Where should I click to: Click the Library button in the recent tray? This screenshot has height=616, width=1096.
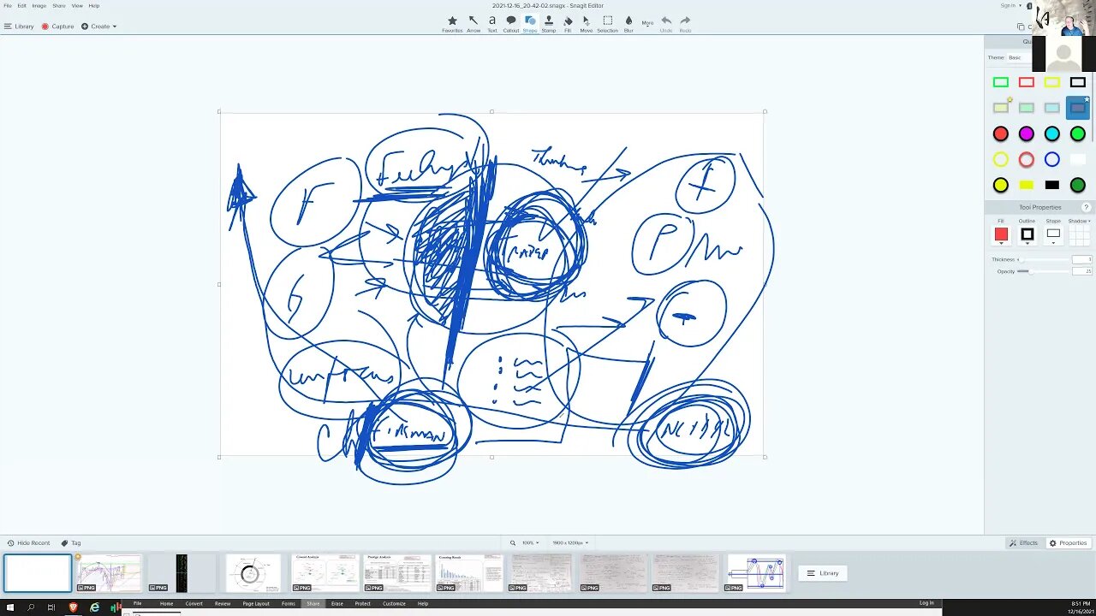click(x=823, y=573)
